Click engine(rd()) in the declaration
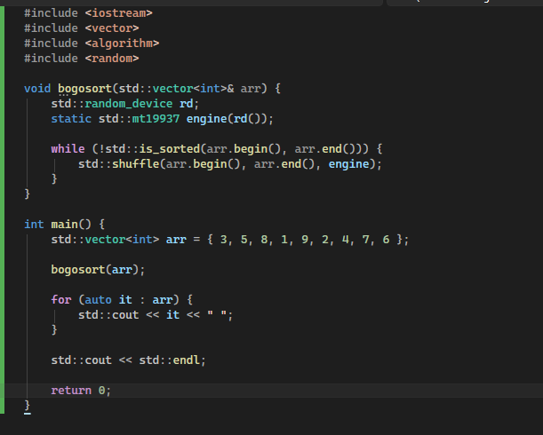 tap(227, 119)
